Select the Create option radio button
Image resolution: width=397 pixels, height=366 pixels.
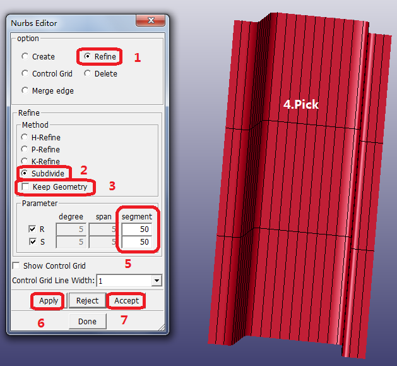tap(25, 56)
